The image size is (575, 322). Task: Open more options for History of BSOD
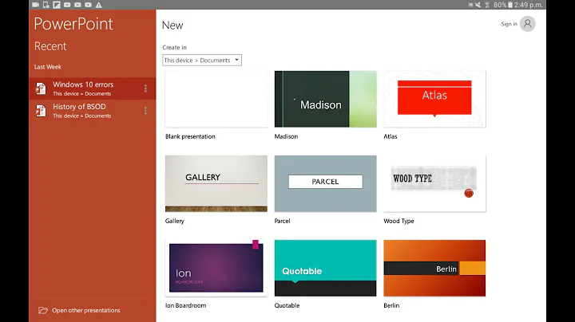[x=145, y=111]
